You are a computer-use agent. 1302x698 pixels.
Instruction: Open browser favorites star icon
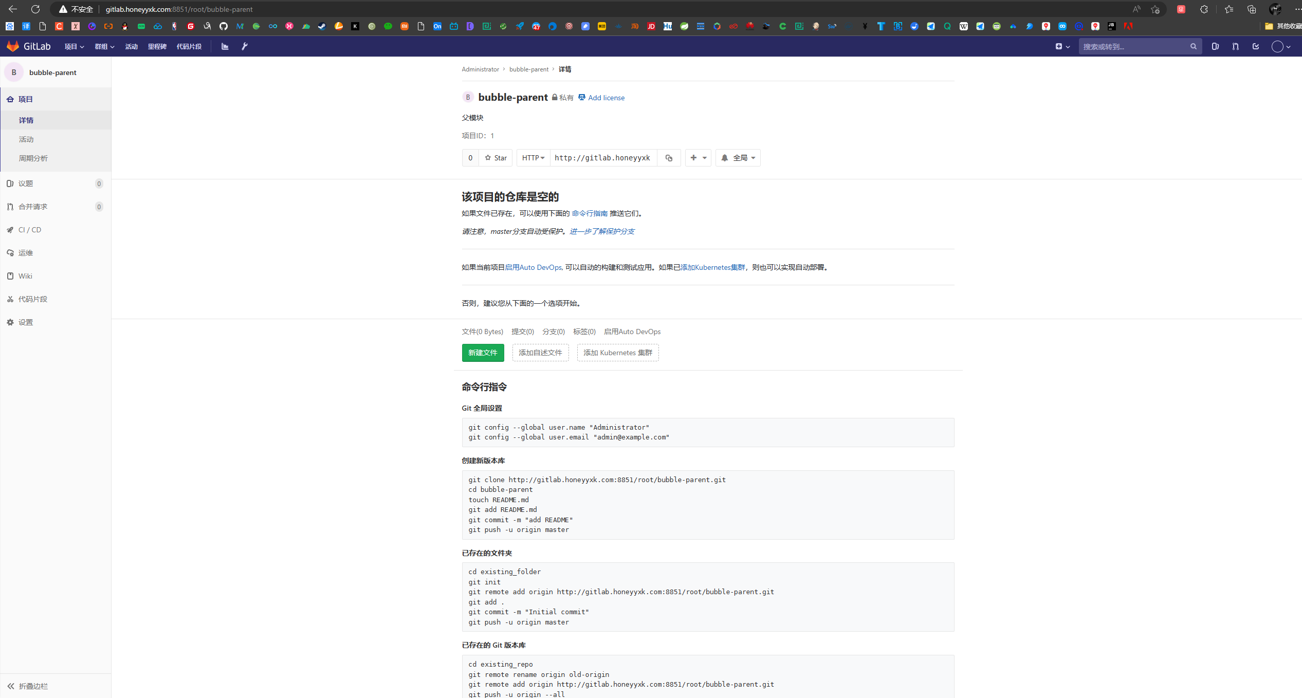coord(1228,9)
